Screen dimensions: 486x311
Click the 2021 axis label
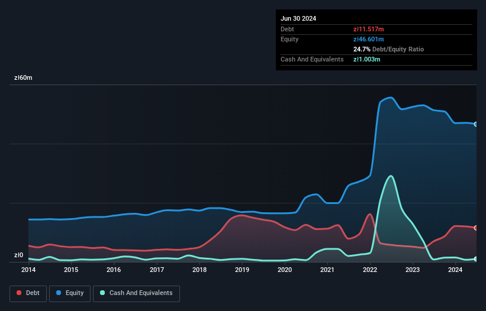(x=327, y=270)
